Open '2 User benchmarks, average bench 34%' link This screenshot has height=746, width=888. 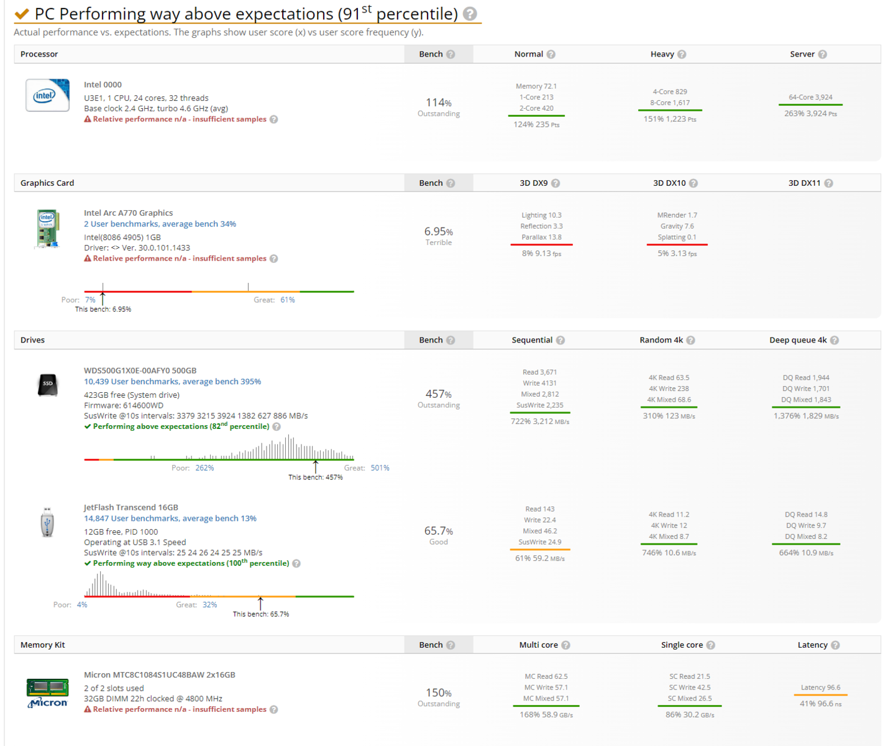click(x=160, y=224)
